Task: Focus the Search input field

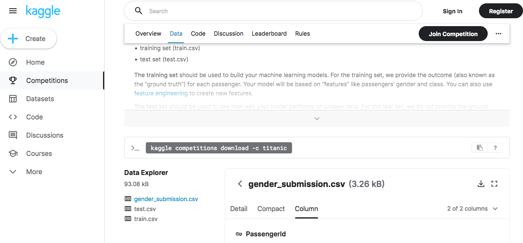Action: (273, 11)
